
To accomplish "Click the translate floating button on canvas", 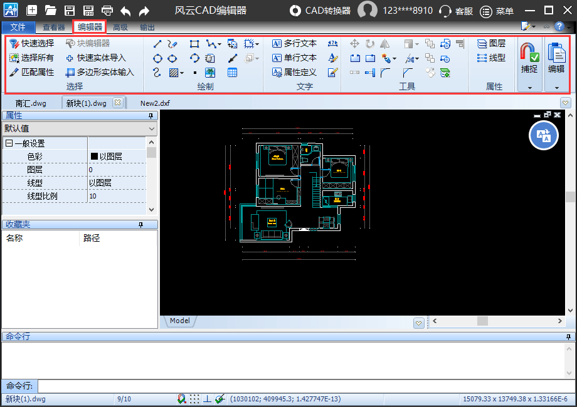I will (x=543, y=135).
